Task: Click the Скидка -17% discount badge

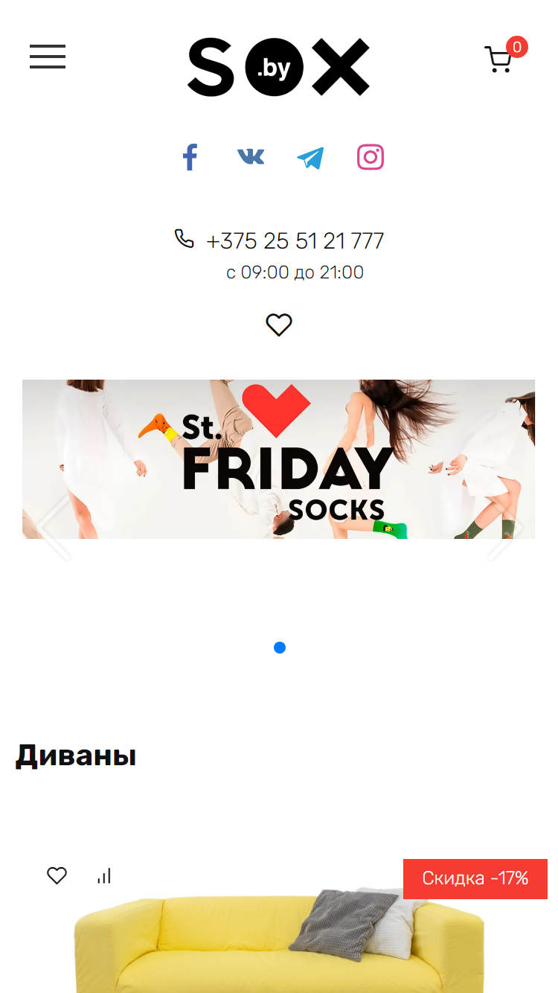Action: [x=475, y=878]
